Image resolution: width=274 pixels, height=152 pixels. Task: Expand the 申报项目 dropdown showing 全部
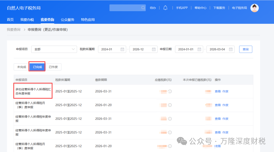(x=54, y=49)
